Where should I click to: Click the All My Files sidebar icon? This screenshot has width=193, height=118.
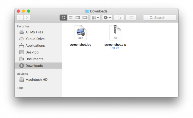[22, 32]
